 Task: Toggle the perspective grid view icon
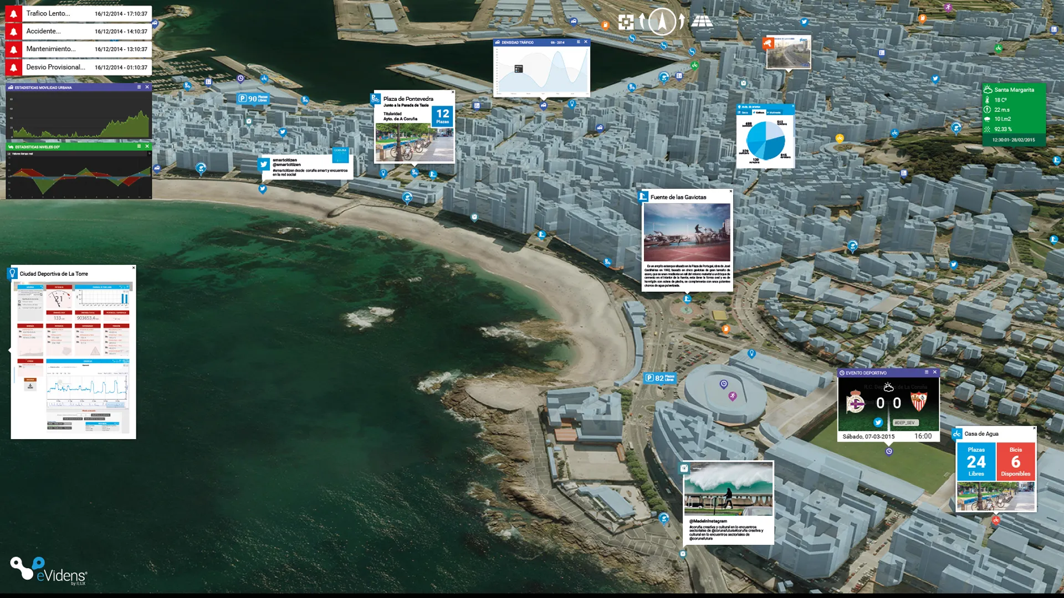point(702,22)
